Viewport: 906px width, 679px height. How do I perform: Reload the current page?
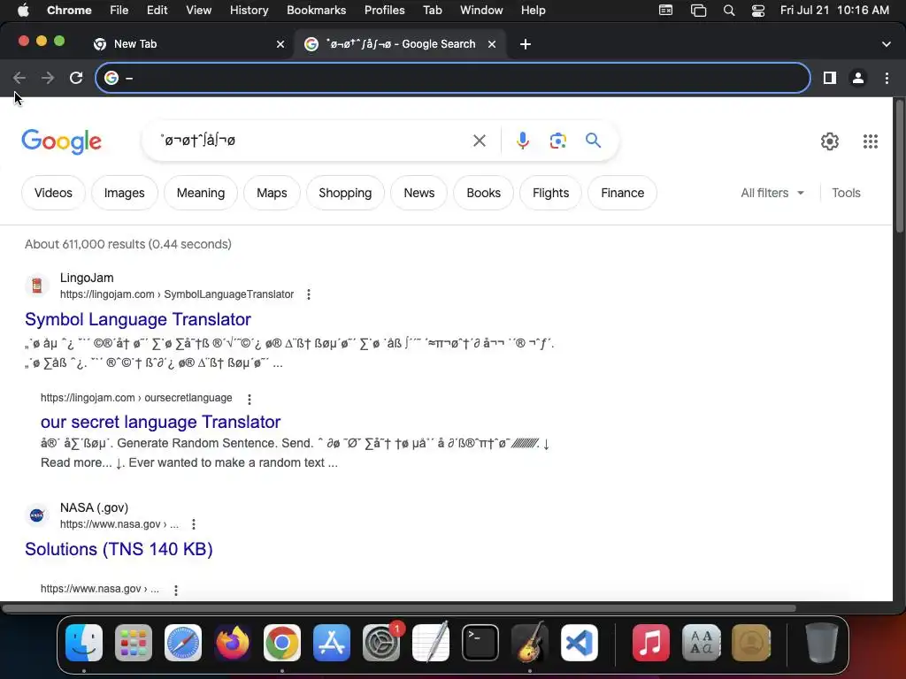point(76,78)
